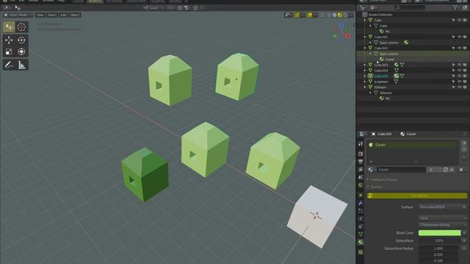Select the Move tool
This screenshot has height=264, width=470.
tap(9, 40)
